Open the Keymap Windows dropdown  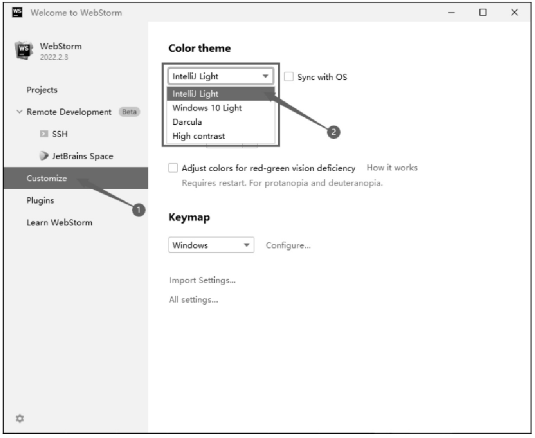(211, 245)
